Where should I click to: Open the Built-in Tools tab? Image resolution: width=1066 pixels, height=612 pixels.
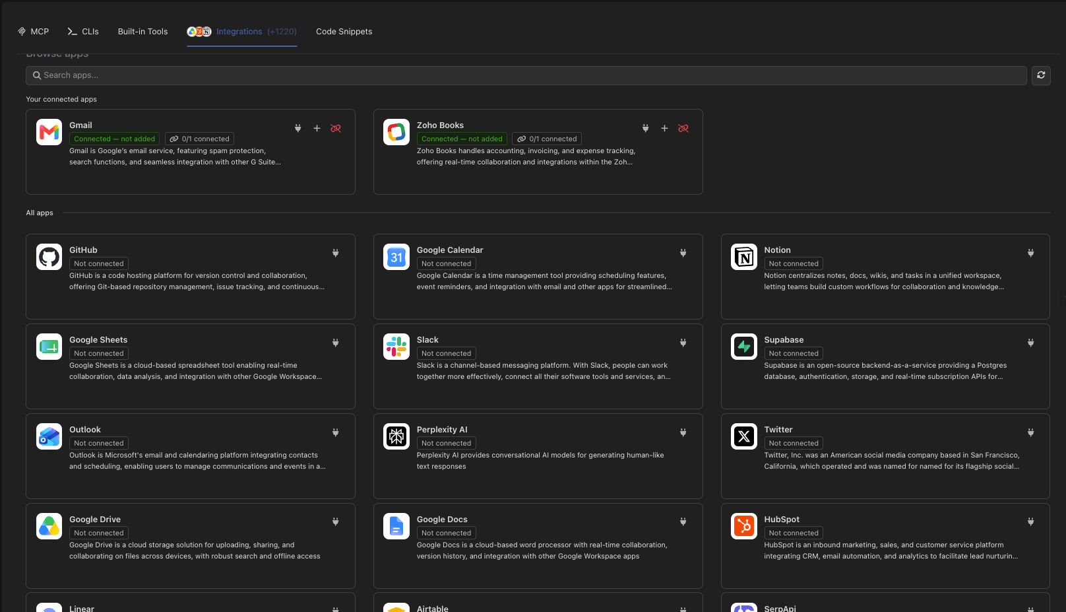pos(142,32)
